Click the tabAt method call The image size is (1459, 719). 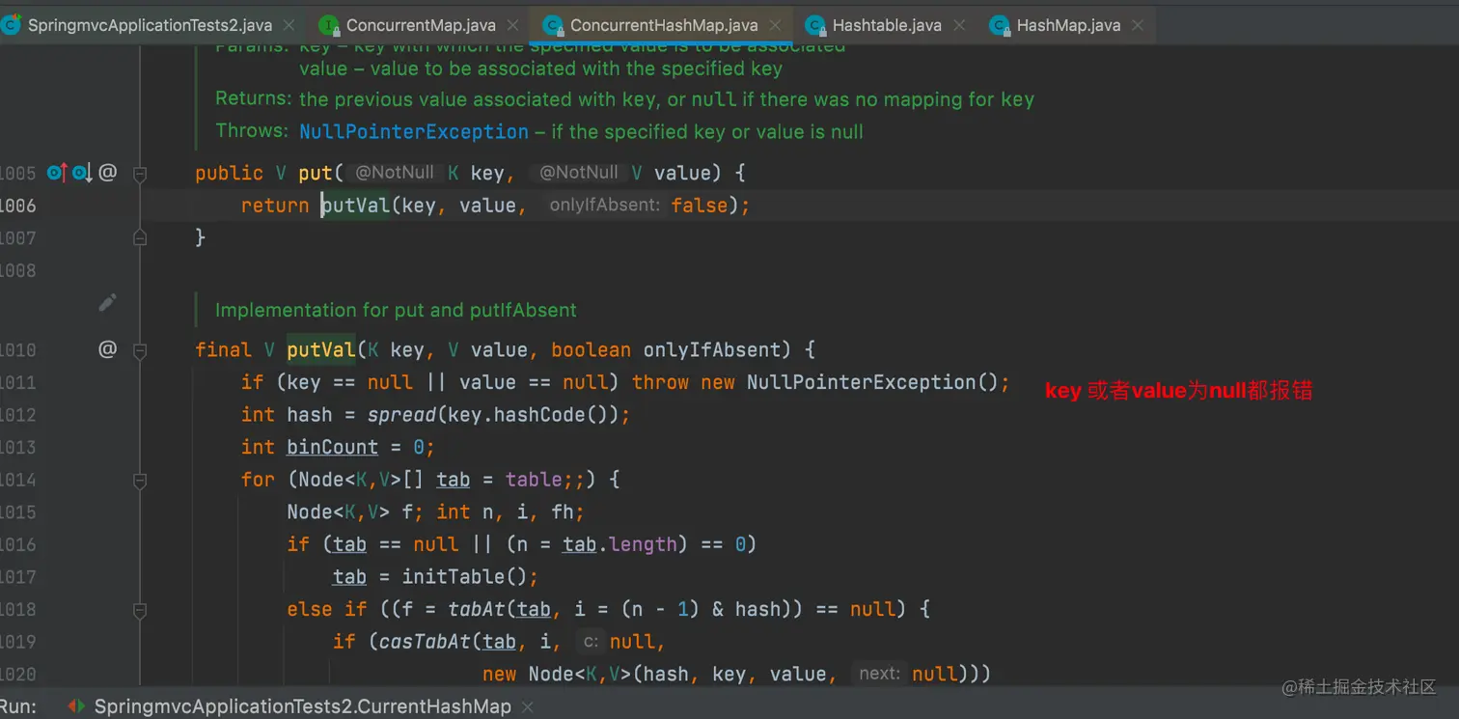[x=476, y=609]
